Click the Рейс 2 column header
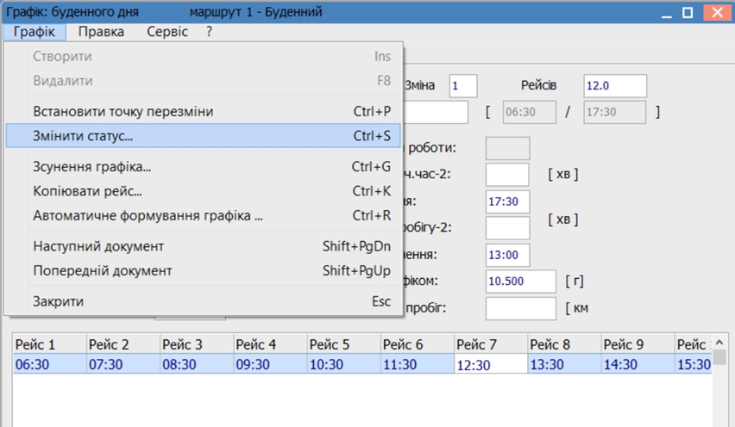Screen dimensions: 735x427 click(123, 344)
